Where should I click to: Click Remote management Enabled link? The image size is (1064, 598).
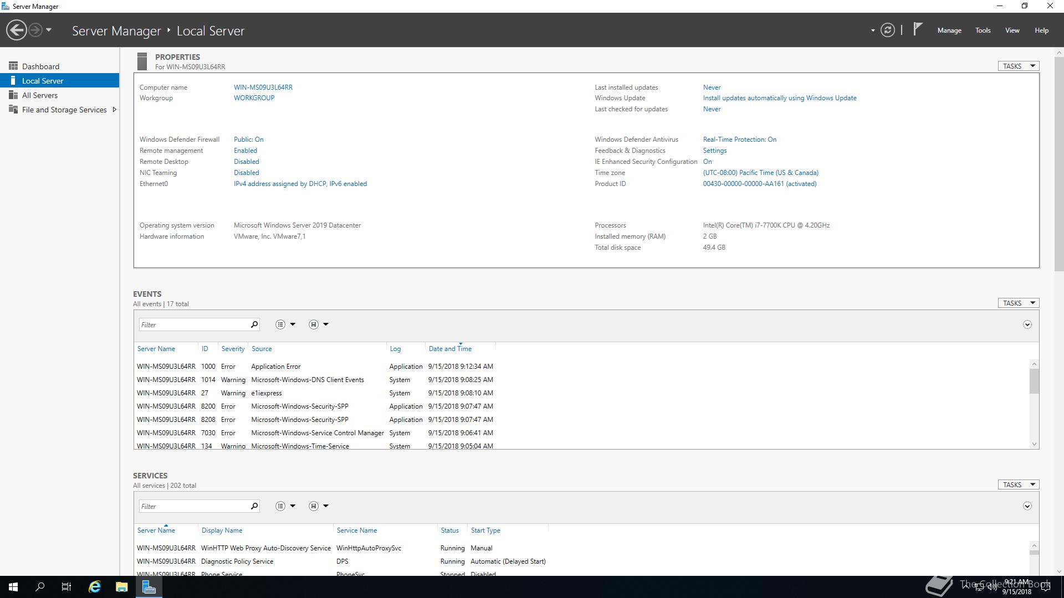click(x=245, y=151)
